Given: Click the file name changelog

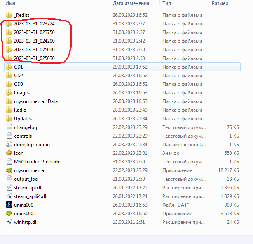Looking at the screenshot, I should (26, 127).
